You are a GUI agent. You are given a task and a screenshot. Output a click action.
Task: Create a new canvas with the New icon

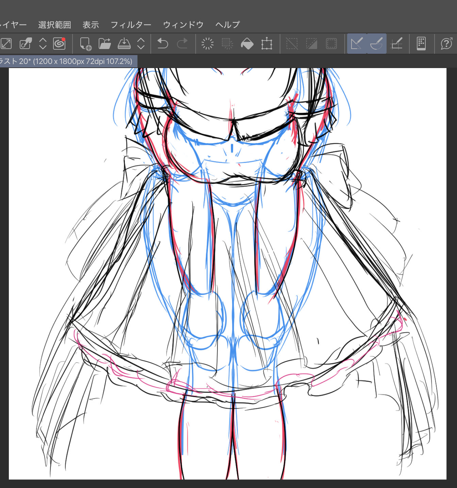[85, 44]
